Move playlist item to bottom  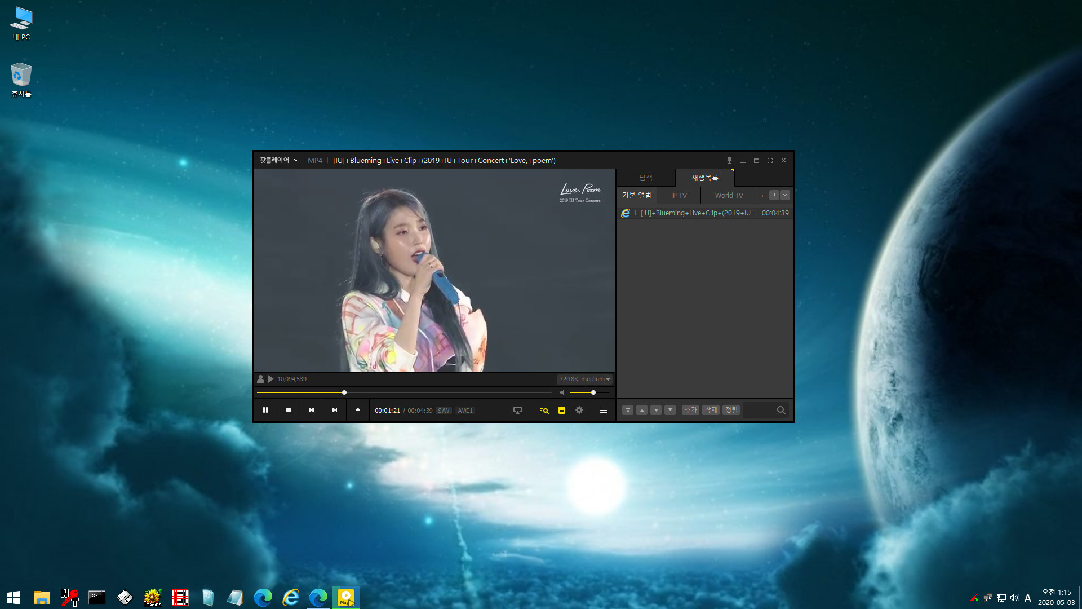pos(670,410)
